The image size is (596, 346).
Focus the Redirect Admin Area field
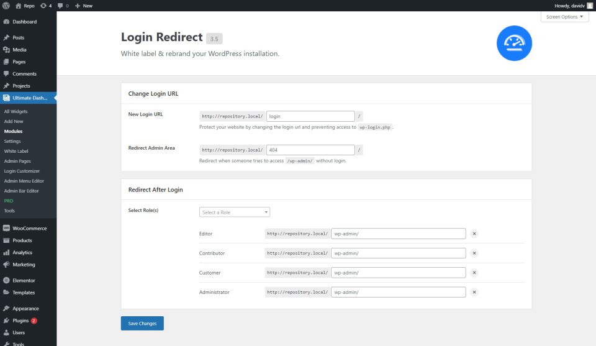point(310,150)
